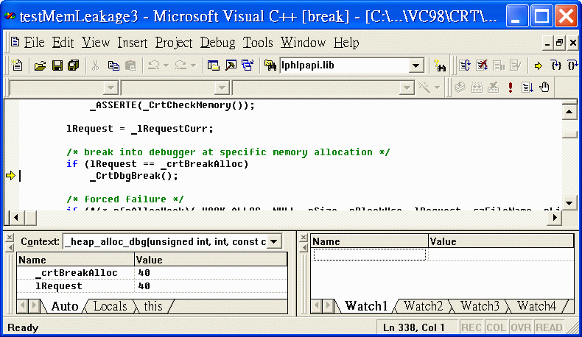Switch to the Watch2 tab
Viewport: 582px width, 337px height.
coord(423,306)
